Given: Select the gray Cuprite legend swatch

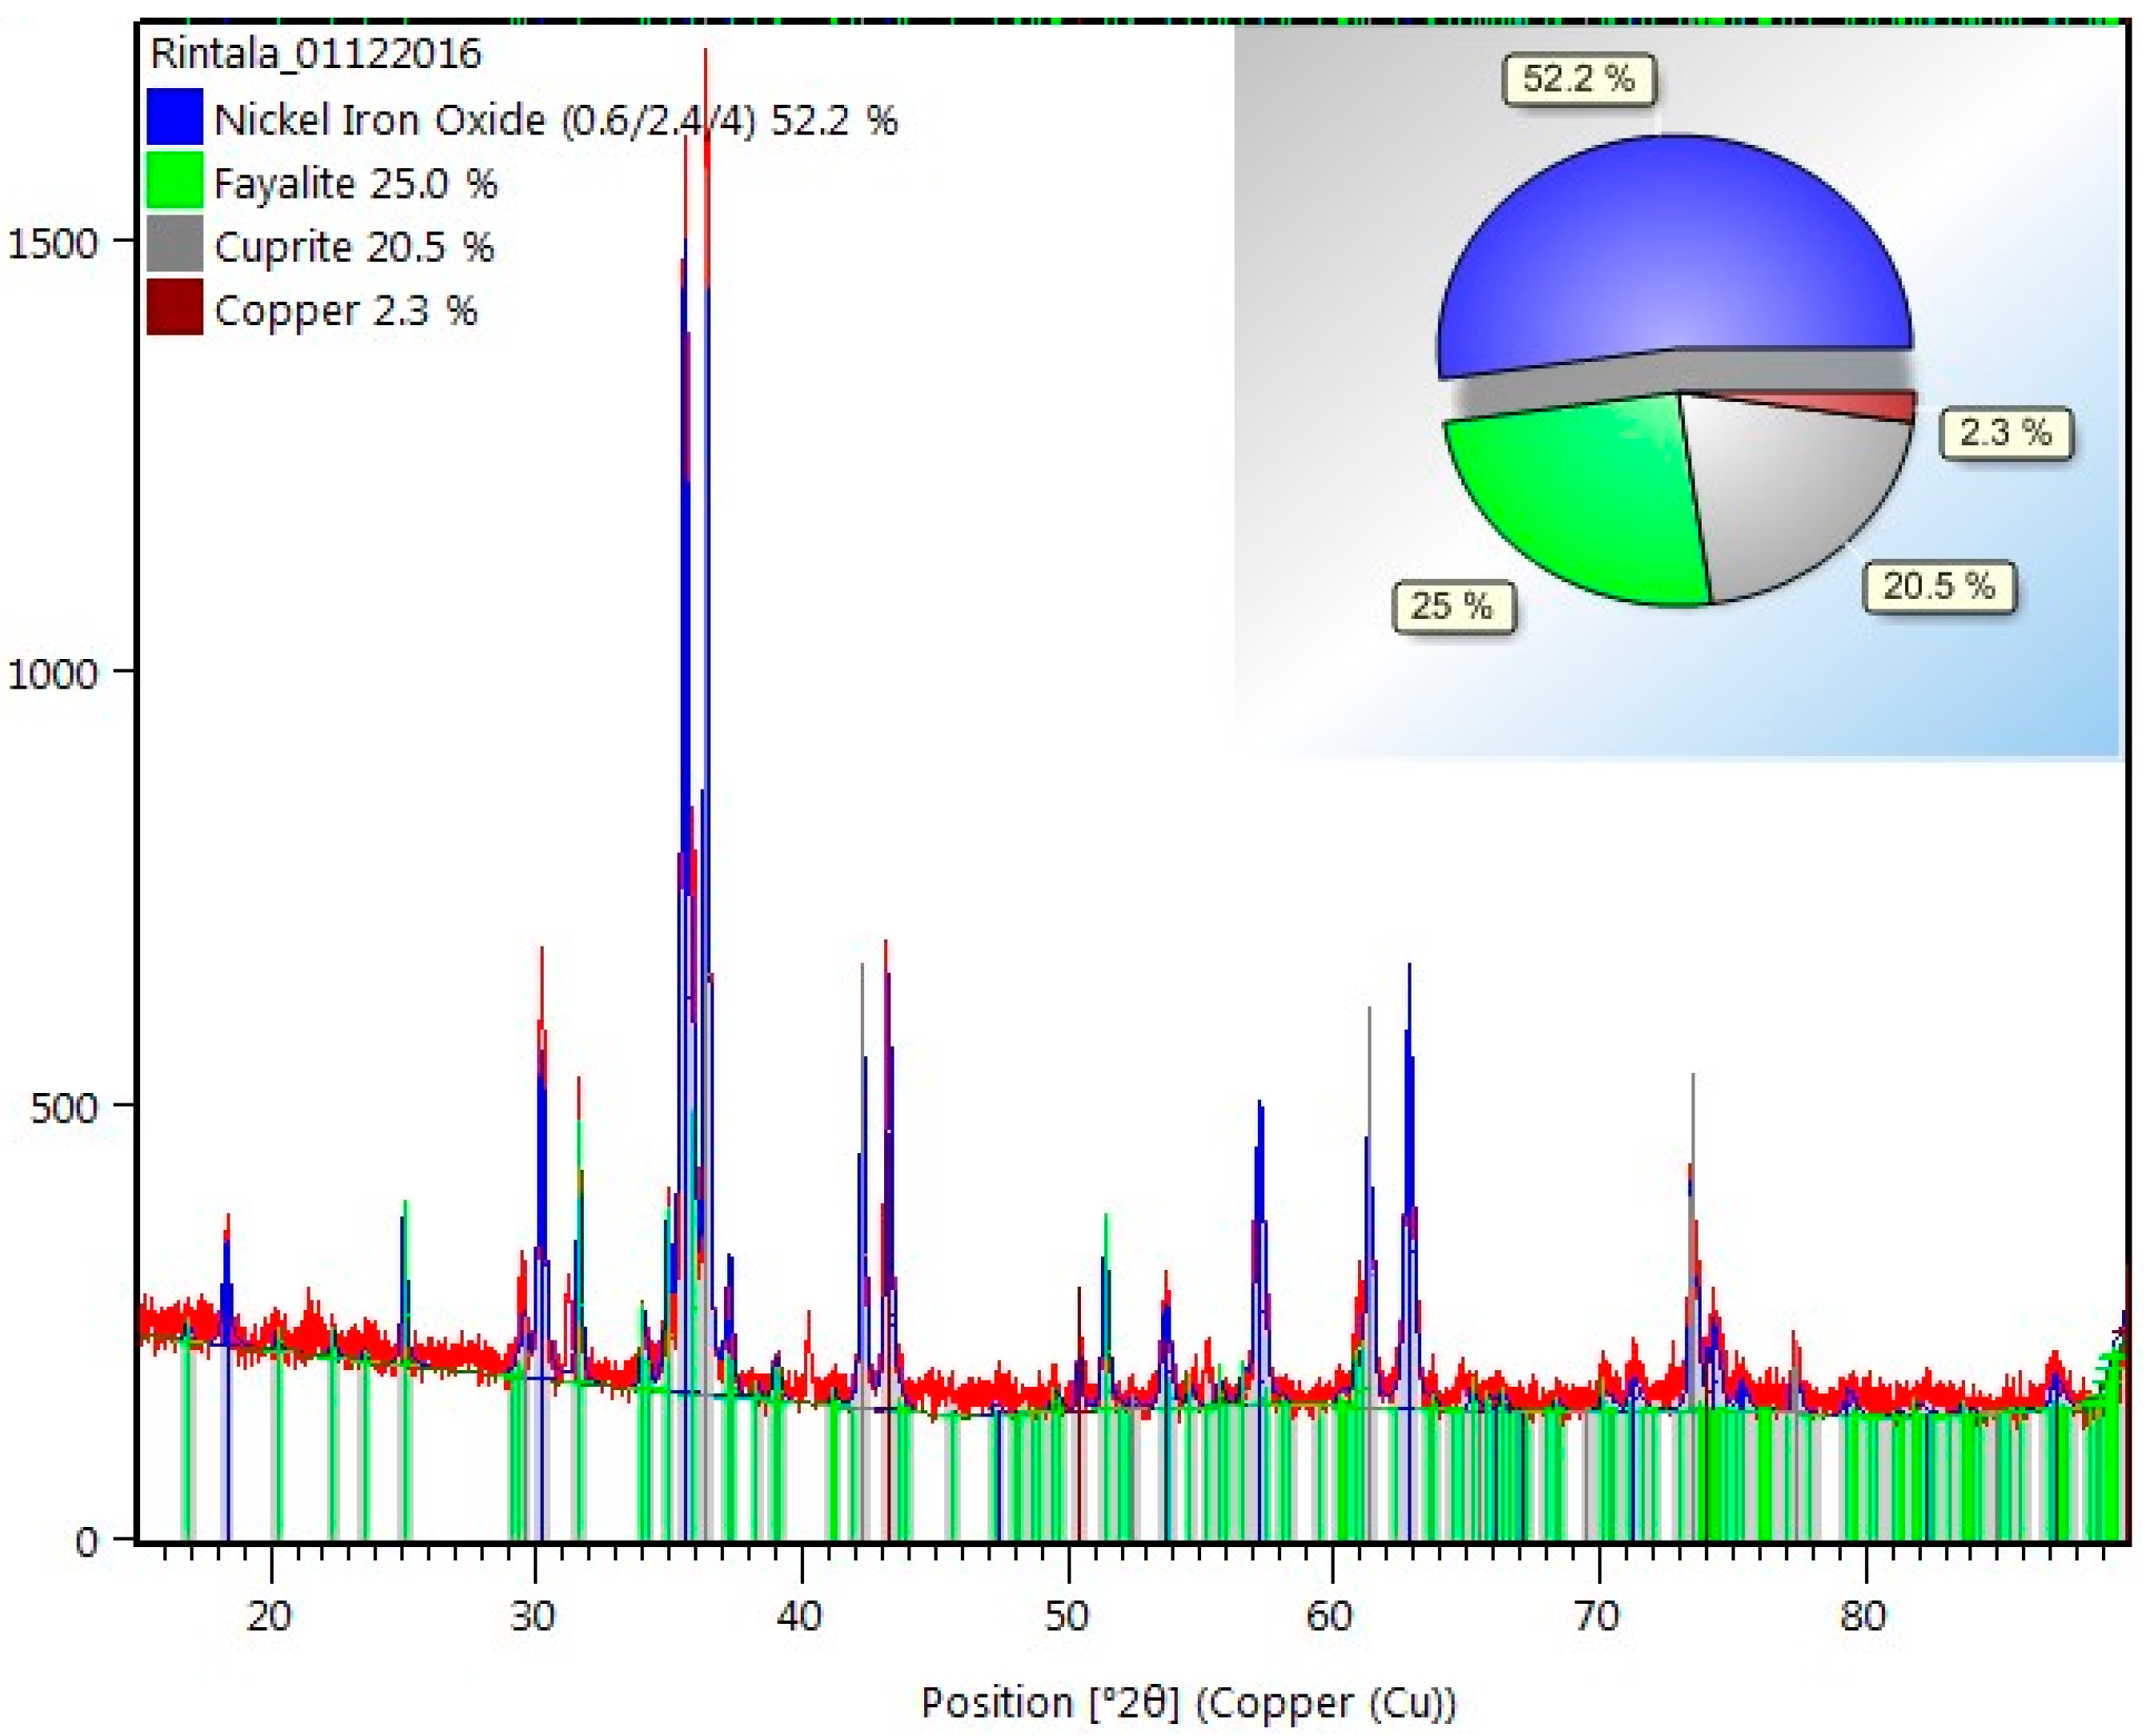Looking at the screenshot, I should click(x=175, y=245).
